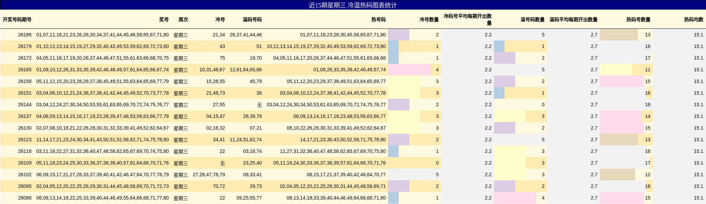Click period number 26151
The height and width of the screenshot is (204, 706).
coord(25,93)
